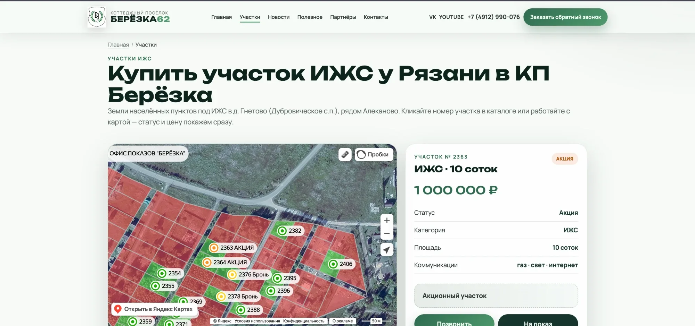Call phone number +7 (4912) 990-076
The height and width of the screenshot is (326, 695).
click(493, 17)
